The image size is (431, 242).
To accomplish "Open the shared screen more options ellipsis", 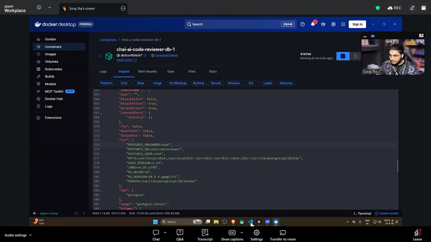I will [123, 8].
